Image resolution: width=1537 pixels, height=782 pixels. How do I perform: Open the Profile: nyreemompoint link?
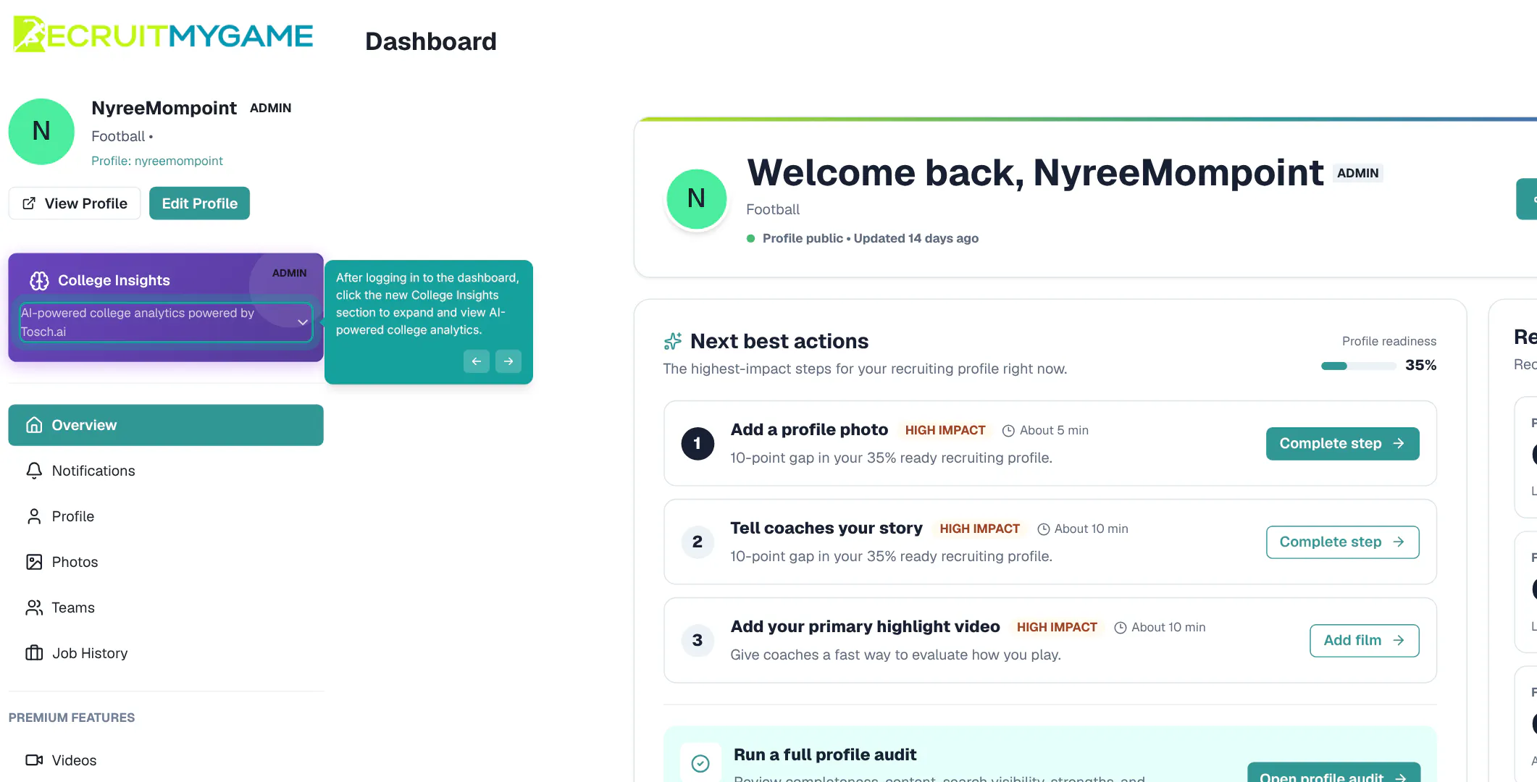(x=157, y=161)
